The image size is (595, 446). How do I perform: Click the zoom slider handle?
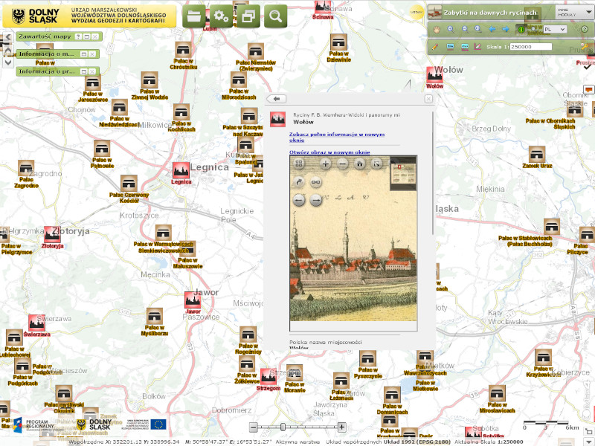pyautogui.click(x=283, y=427)
